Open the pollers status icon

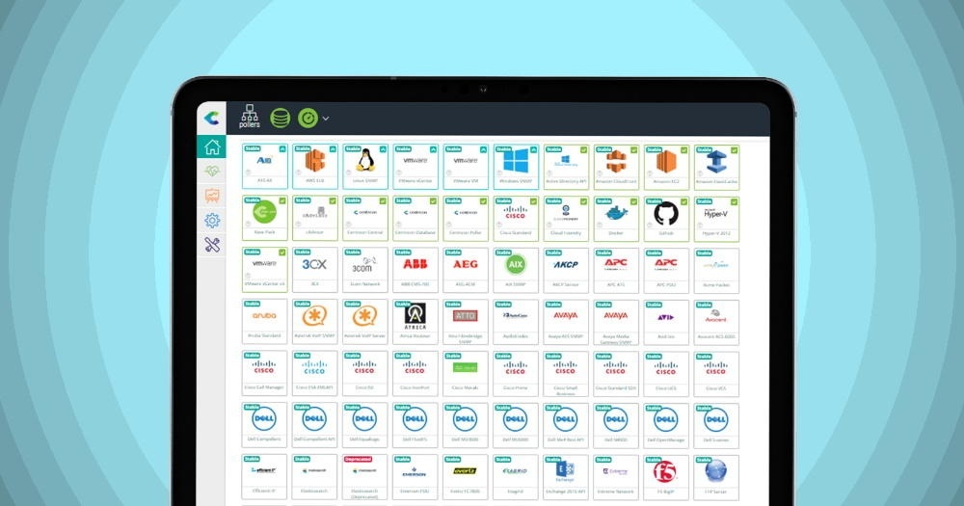pyautogui.click(x=250, y=117)
